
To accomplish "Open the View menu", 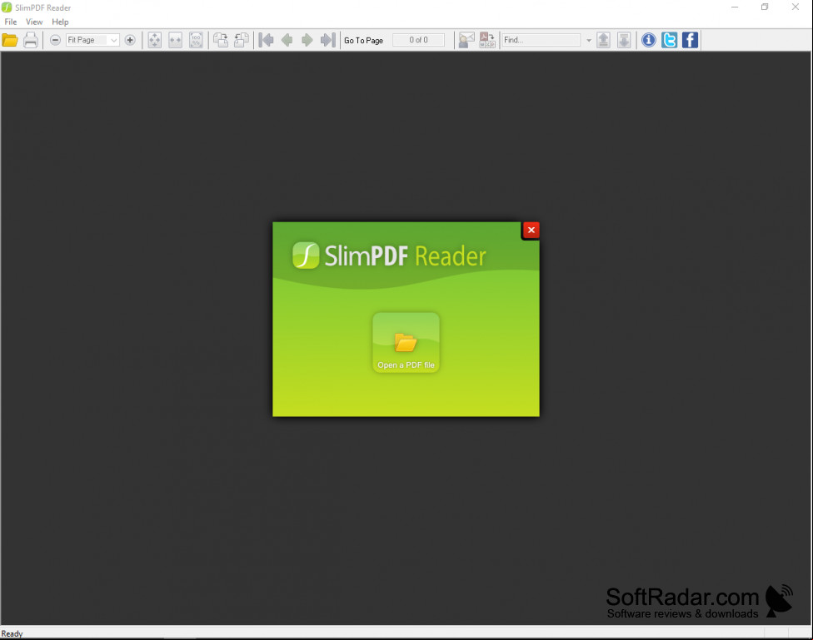I will (34, 22).
